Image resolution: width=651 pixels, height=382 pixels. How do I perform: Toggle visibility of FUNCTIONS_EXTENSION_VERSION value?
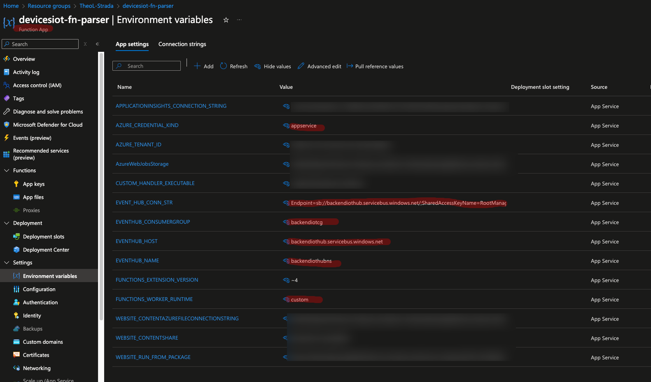286,280
